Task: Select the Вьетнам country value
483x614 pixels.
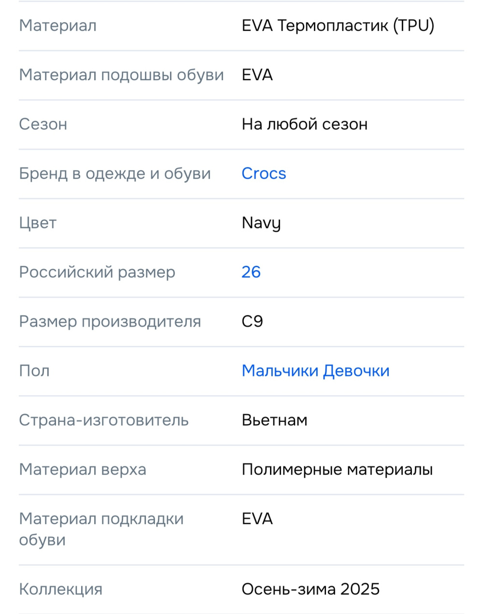Action: pyautogui.click(x=274, y=420)
